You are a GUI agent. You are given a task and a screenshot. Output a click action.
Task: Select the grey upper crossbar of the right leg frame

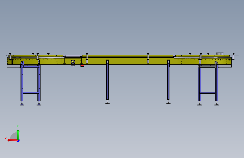pos(207,67)
